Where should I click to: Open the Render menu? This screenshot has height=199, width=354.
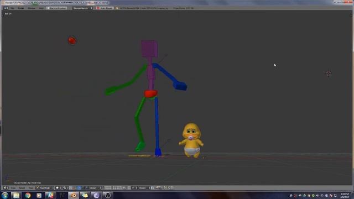tap(21, 8)
